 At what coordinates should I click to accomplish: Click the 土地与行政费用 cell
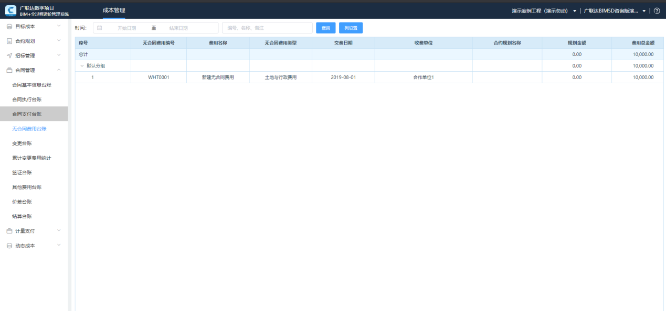pos(281,77)
